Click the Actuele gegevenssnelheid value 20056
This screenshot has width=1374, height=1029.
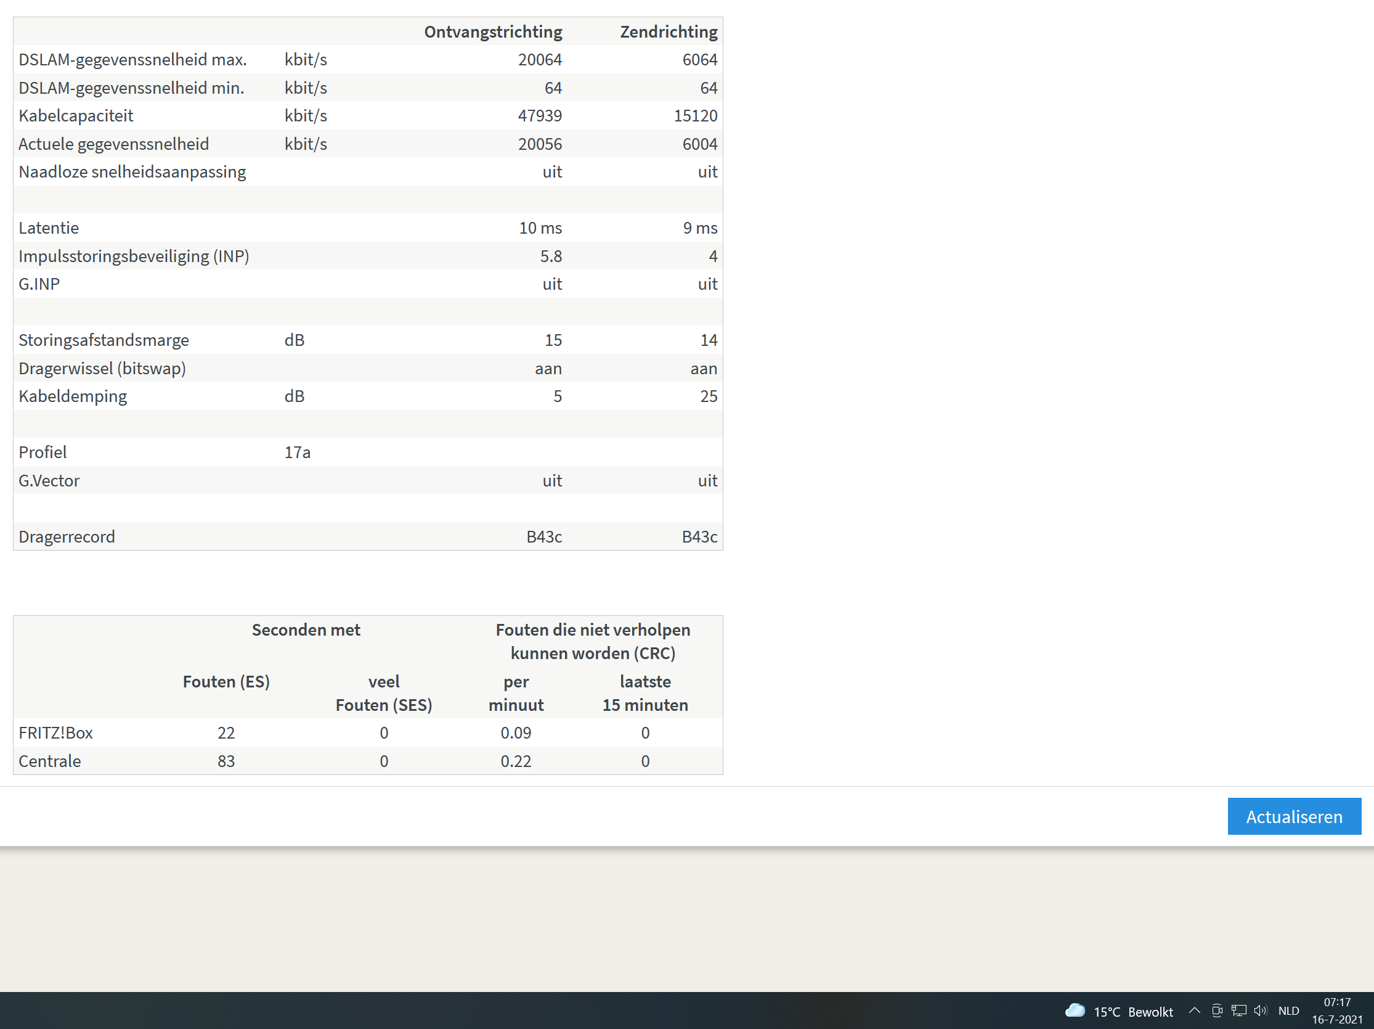(540, 144)
